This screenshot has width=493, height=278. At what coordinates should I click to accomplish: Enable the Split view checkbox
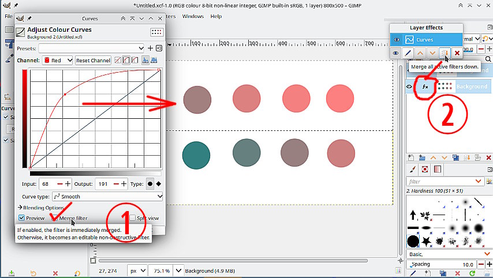(x=132, y=217)
